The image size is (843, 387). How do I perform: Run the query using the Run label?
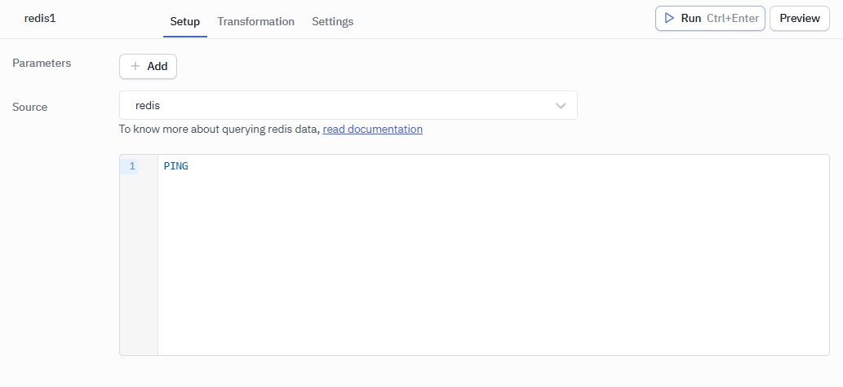(690, 18)
